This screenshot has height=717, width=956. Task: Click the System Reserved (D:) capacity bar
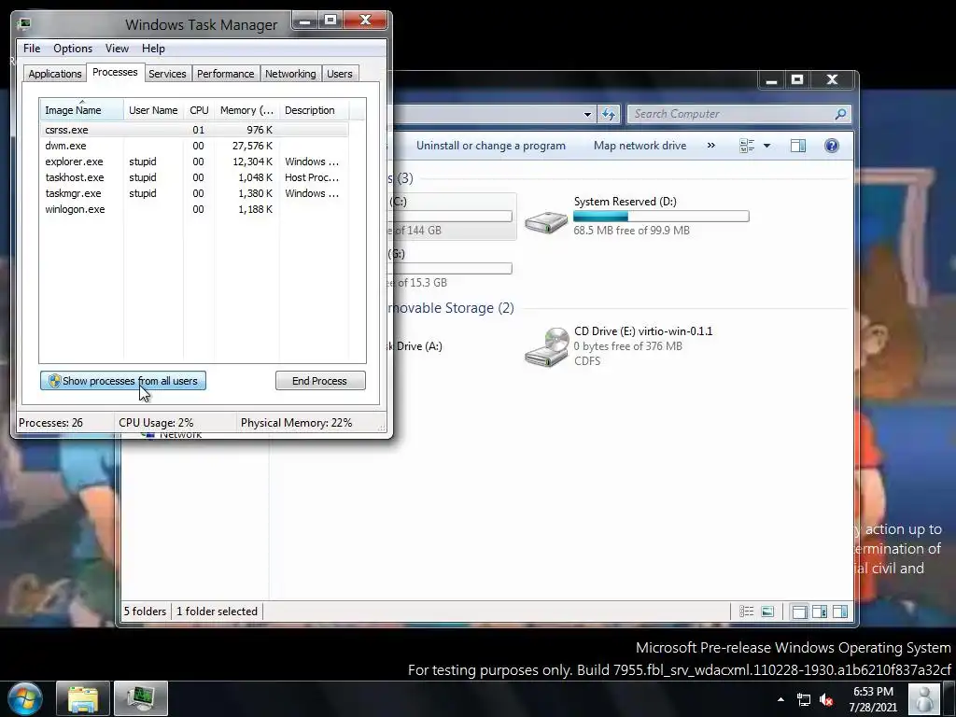661,217
